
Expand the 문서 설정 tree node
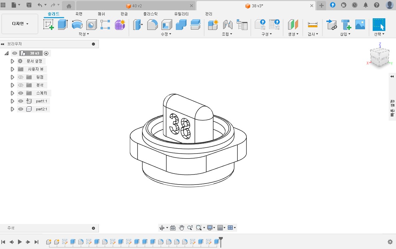12,61
